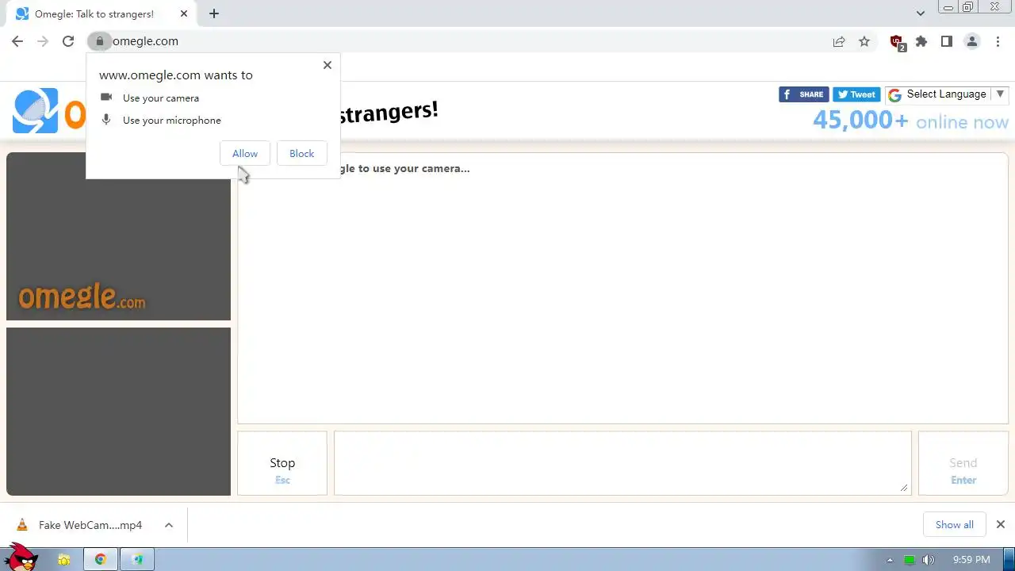The width and height of the screenshot is (1015, 571).
Task: Click the share page icon in address bar
Action: (839, 41)
